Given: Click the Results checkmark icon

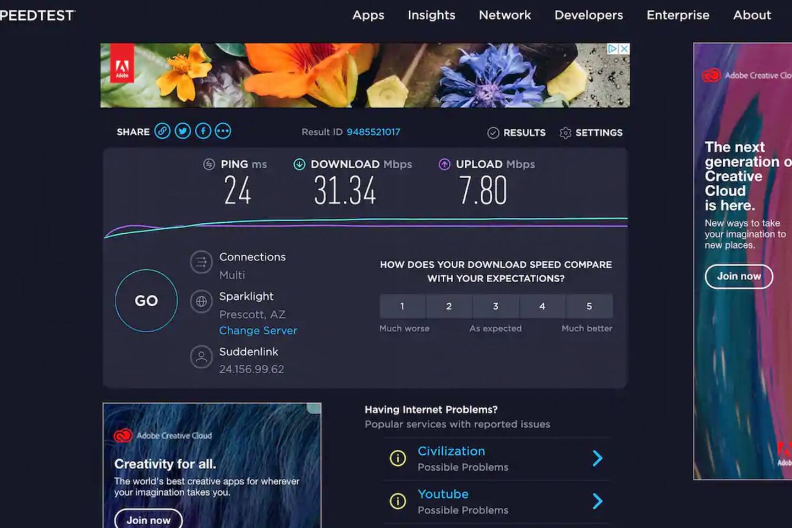Looking at the screenshot, I should click(493, 133).
